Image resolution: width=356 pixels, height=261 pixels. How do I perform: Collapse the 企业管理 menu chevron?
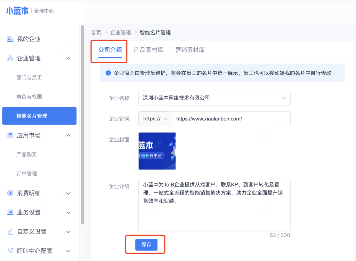68,58
